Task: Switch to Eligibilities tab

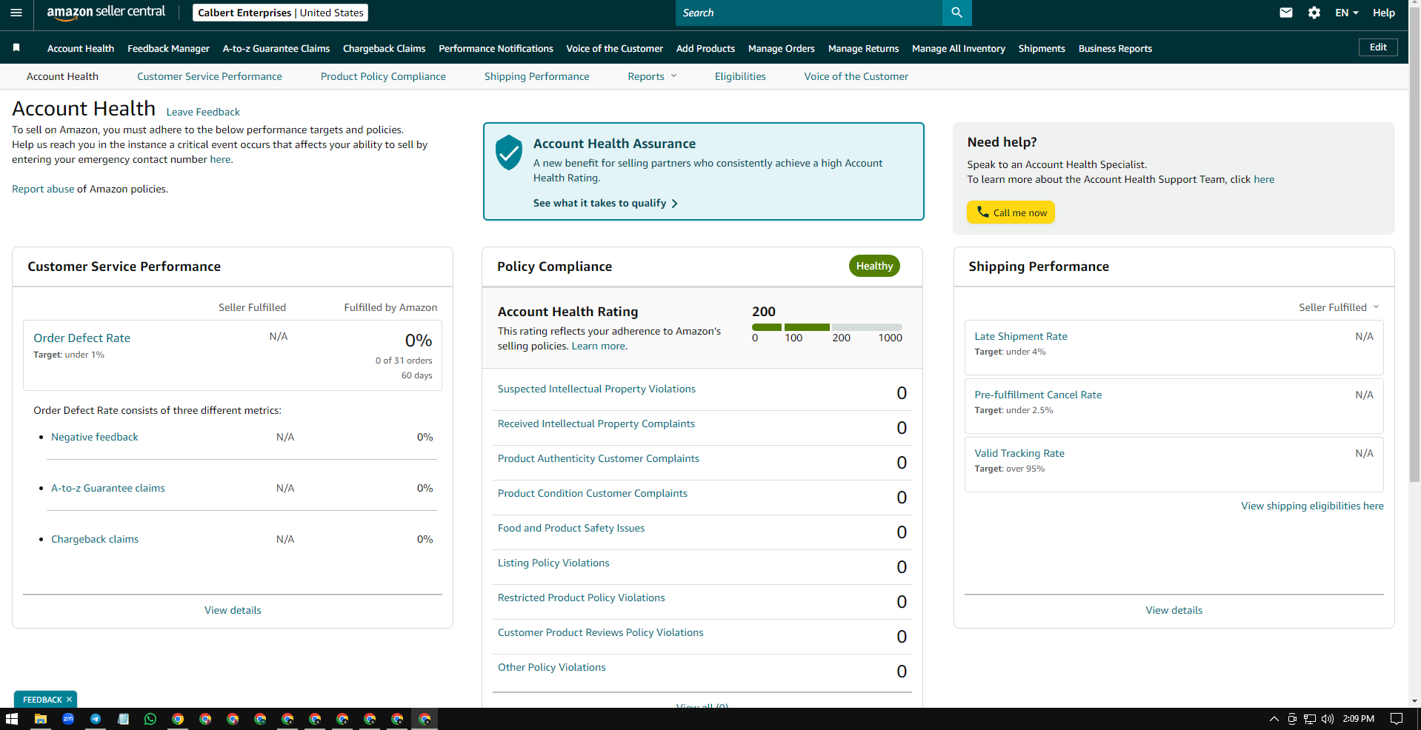Action: pyautogui.click(x=740, y=76)
